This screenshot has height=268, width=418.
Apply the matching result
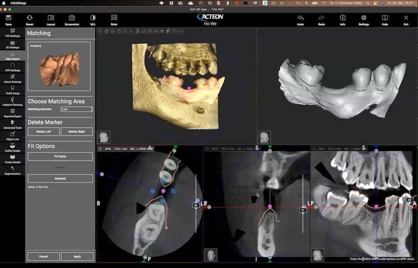[x=77, y=256]
